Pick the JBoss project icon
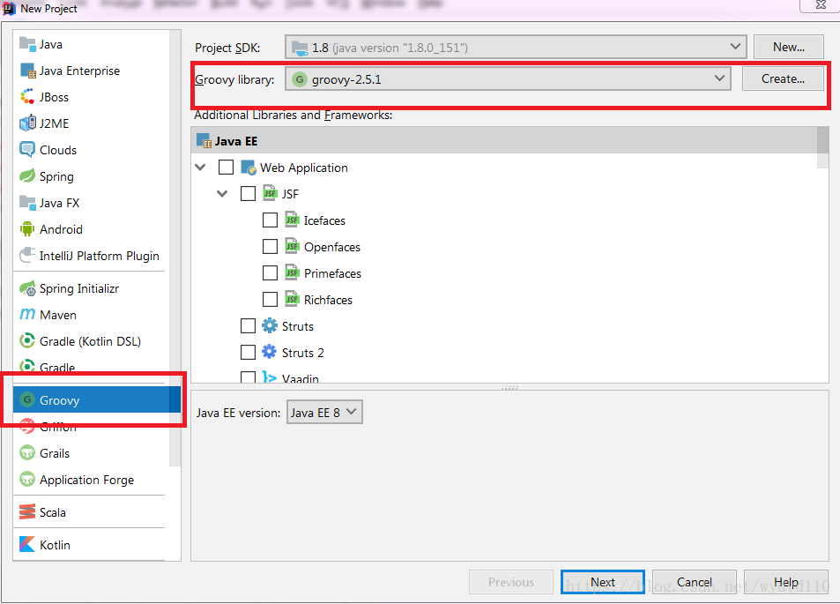This screenshot has height=604, width=840. click(27, 97)
